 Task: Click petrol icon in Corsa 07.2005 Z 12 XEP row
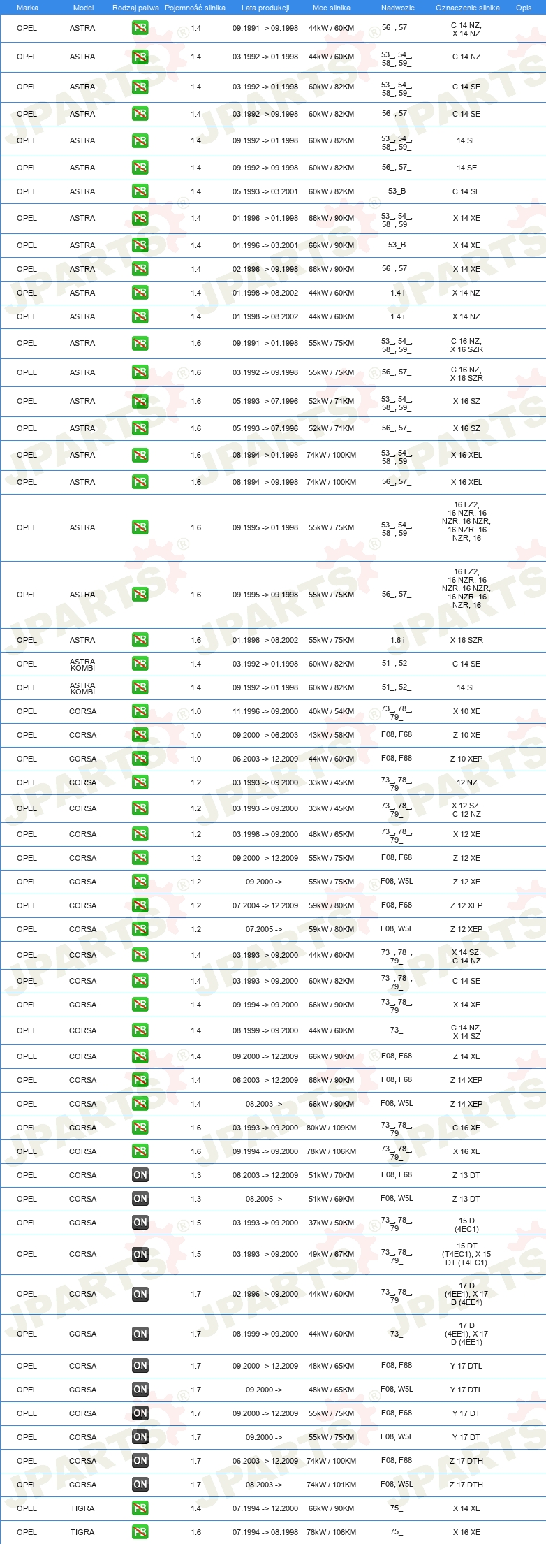click(x=140, y=929)
